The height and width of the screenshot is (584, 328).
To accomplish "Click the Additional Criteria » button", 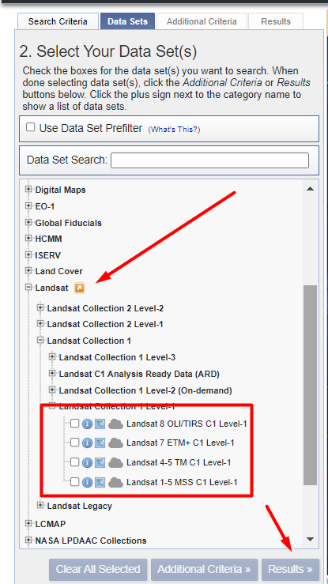I will tap(204, 569).
